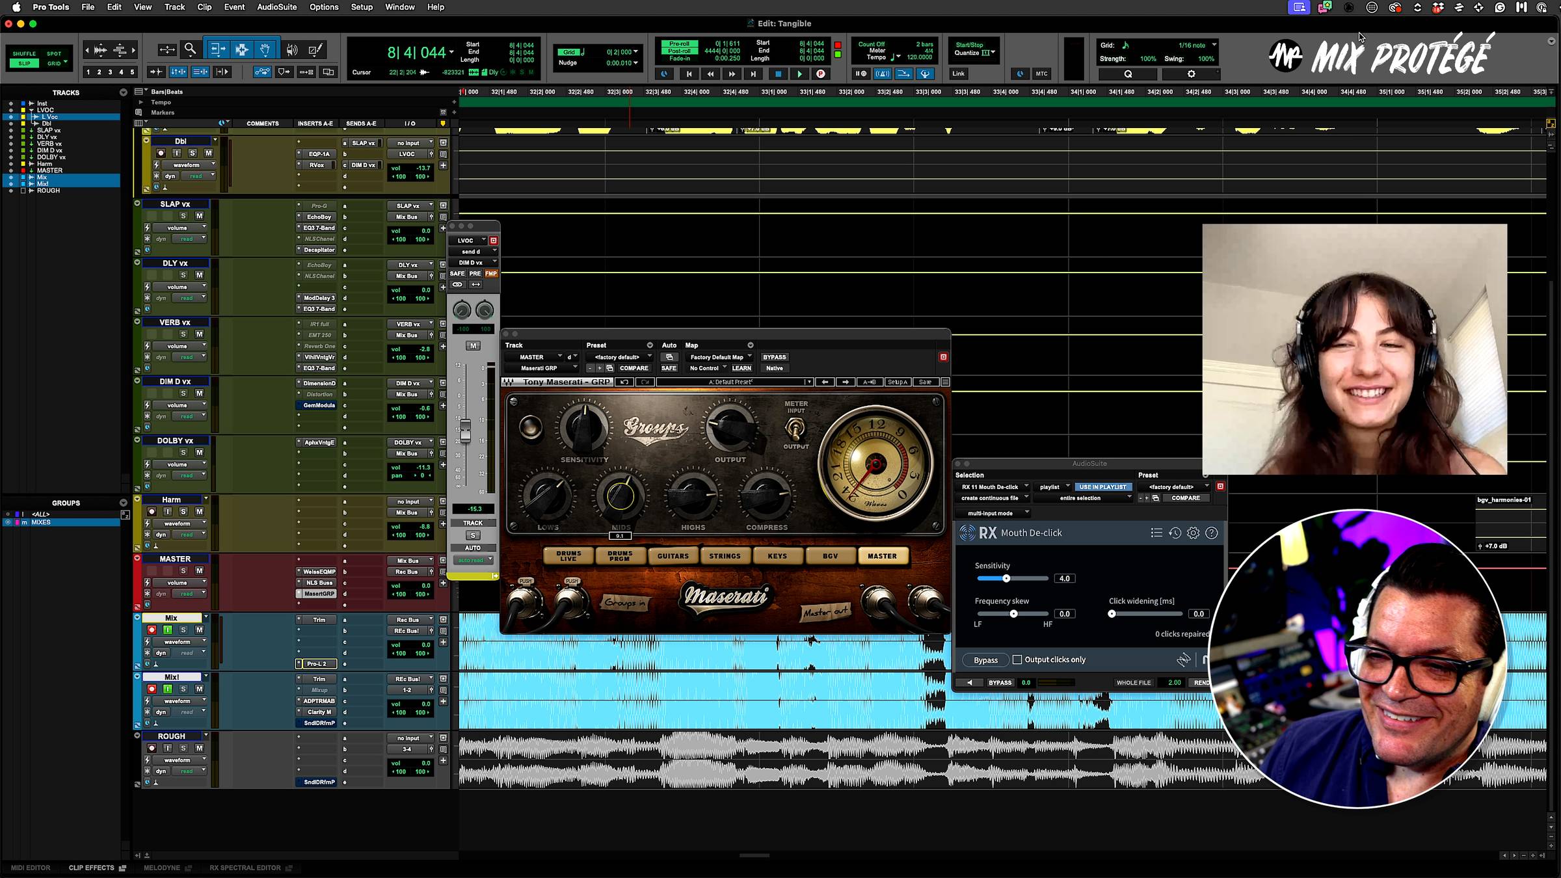Toggle Slip edit mode
This screenshot has width=1561, height=878.
(24, 63)
